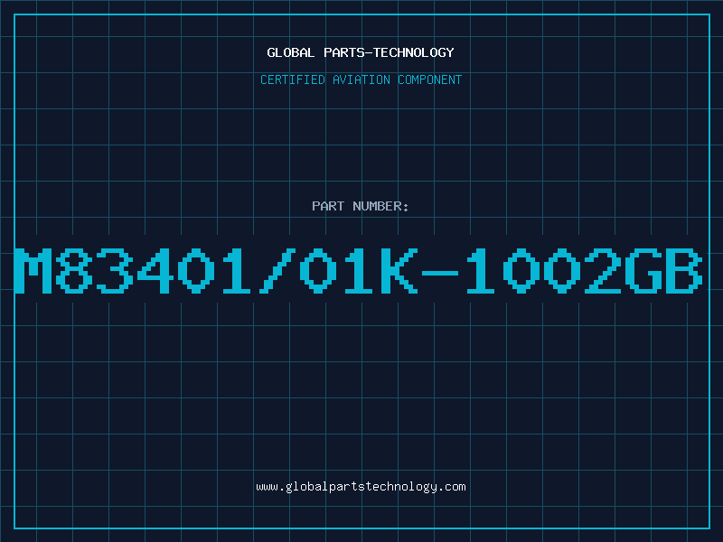Click the 1002 digits in part number
Image resolution: width=723 pixels, height=542 pixels.
[540, 271]
